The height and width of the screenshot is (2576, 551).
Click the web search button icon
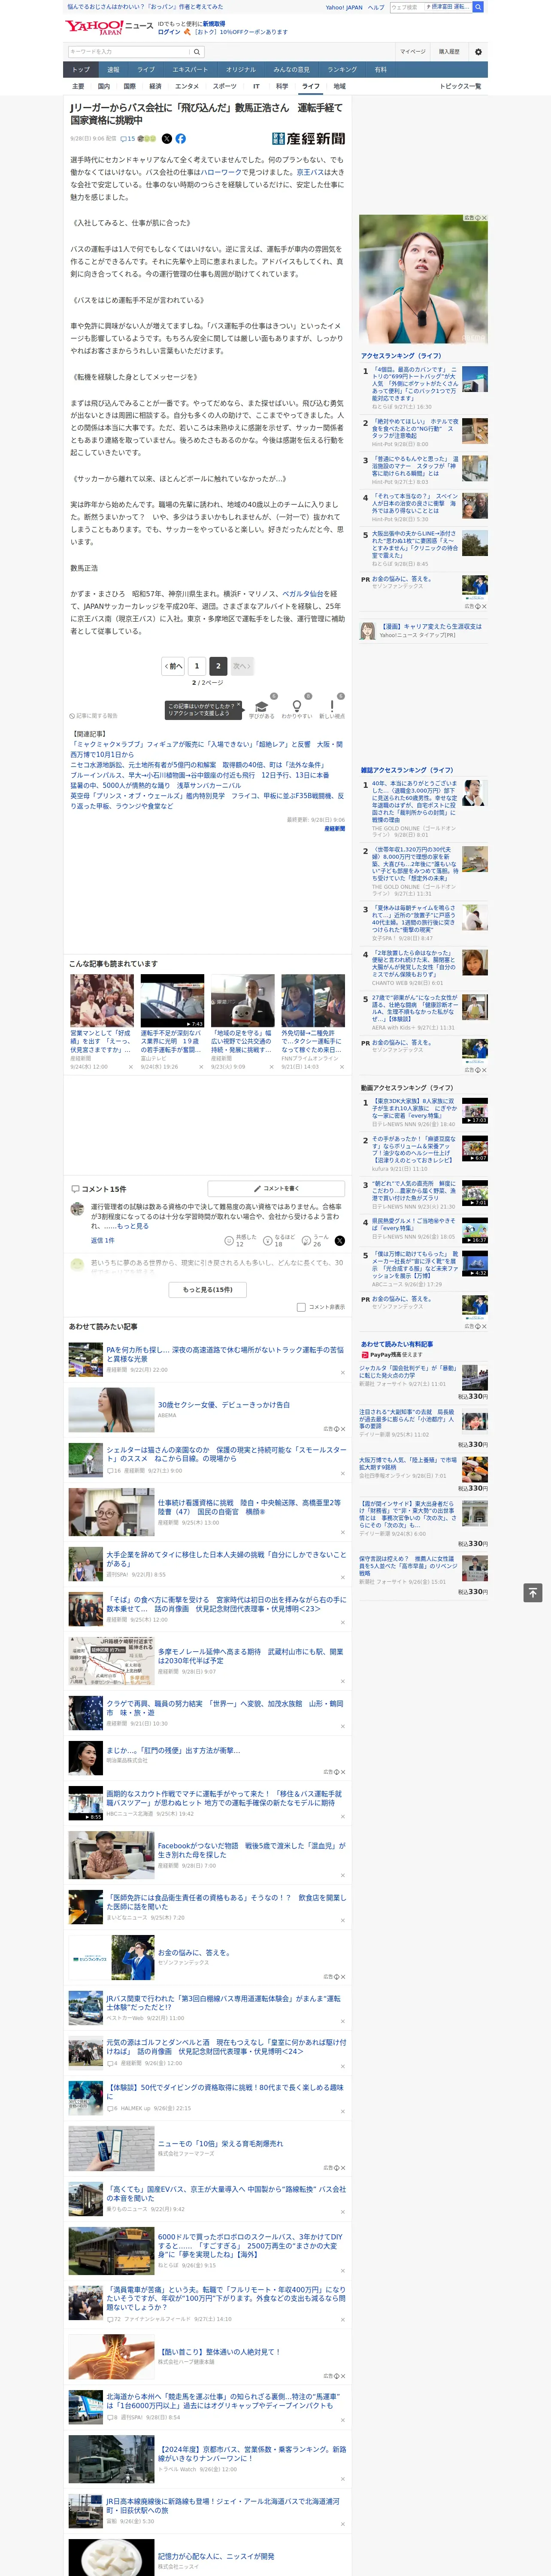tap(478, 7)
